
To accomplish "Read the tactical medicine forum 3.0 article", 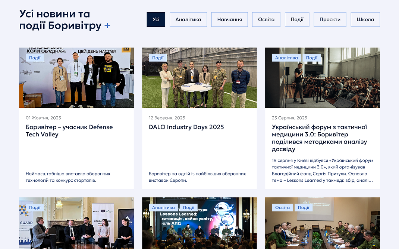I will tap(320, 138).
